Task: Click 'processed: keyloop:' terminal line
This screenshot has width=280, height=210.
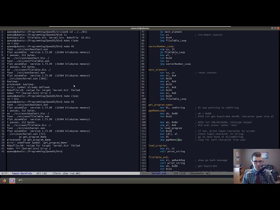Action: (x=21, y=84)
